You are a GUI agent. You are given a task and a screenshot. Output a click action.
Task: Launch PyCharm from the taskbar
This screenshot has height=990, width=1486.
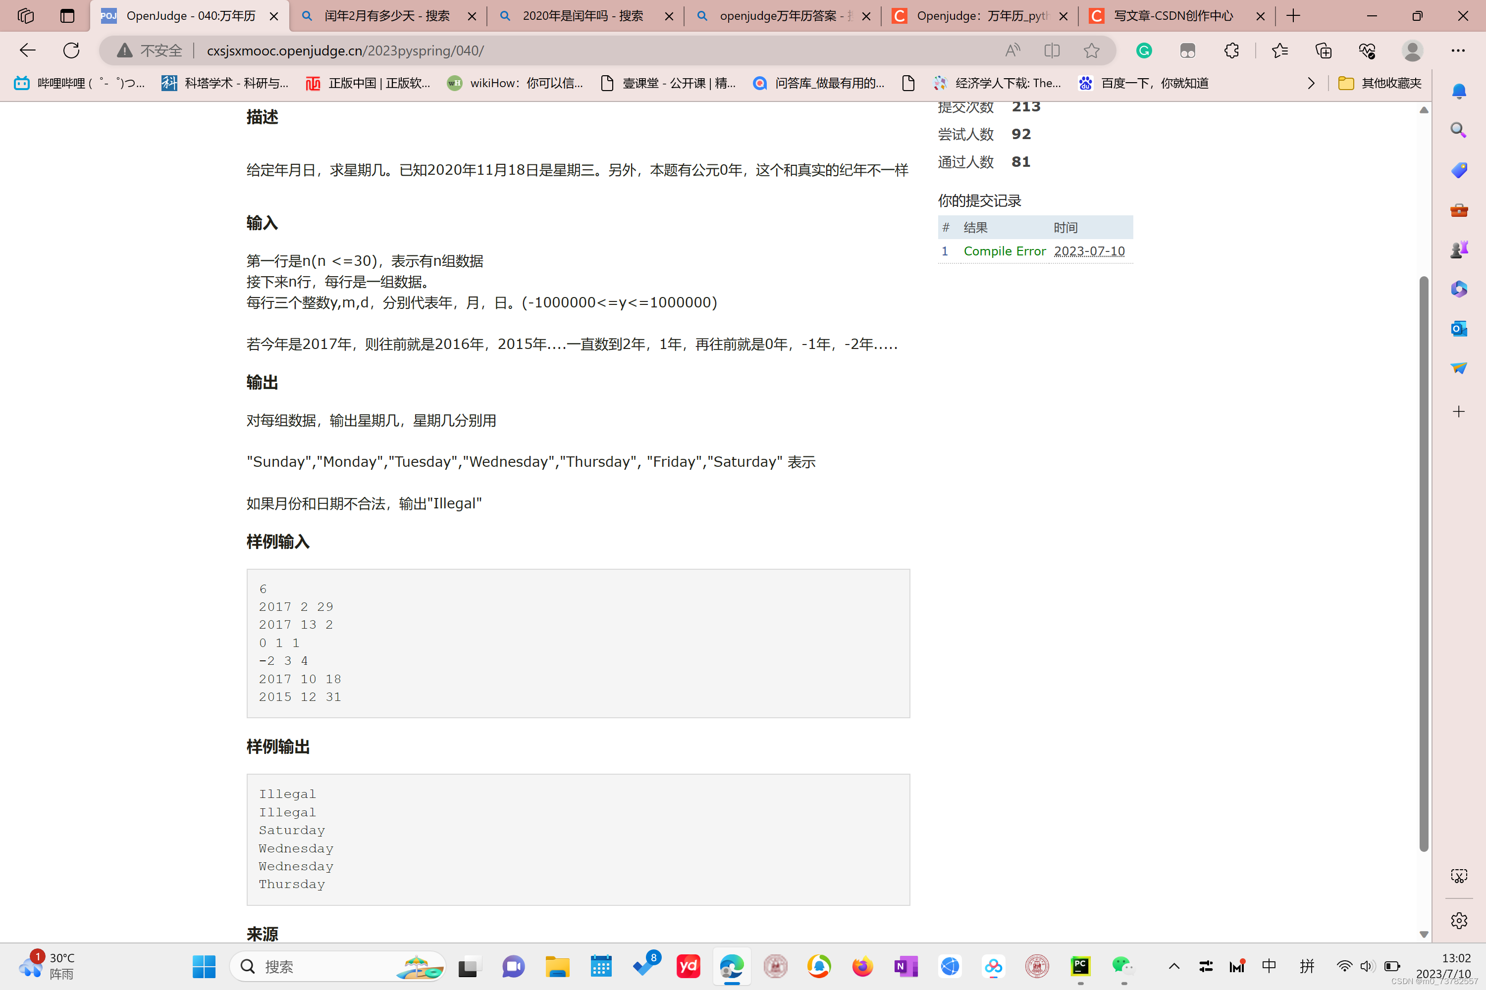1080,966
